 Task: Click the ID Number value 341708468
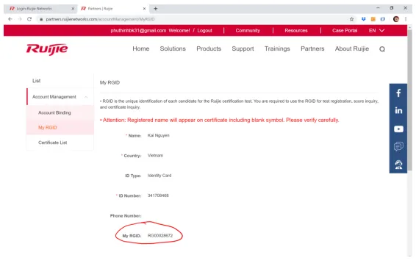158,195
